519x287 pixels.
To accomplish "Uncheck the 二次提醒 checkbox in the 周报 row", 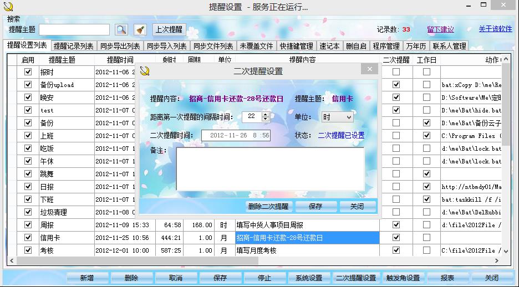I will 396,225.
